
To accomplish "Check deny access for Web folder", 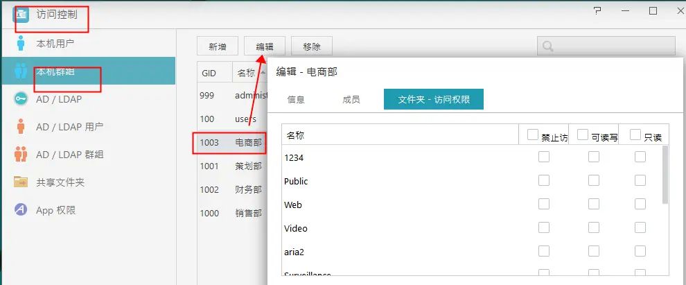I will (x=544, y=204).
